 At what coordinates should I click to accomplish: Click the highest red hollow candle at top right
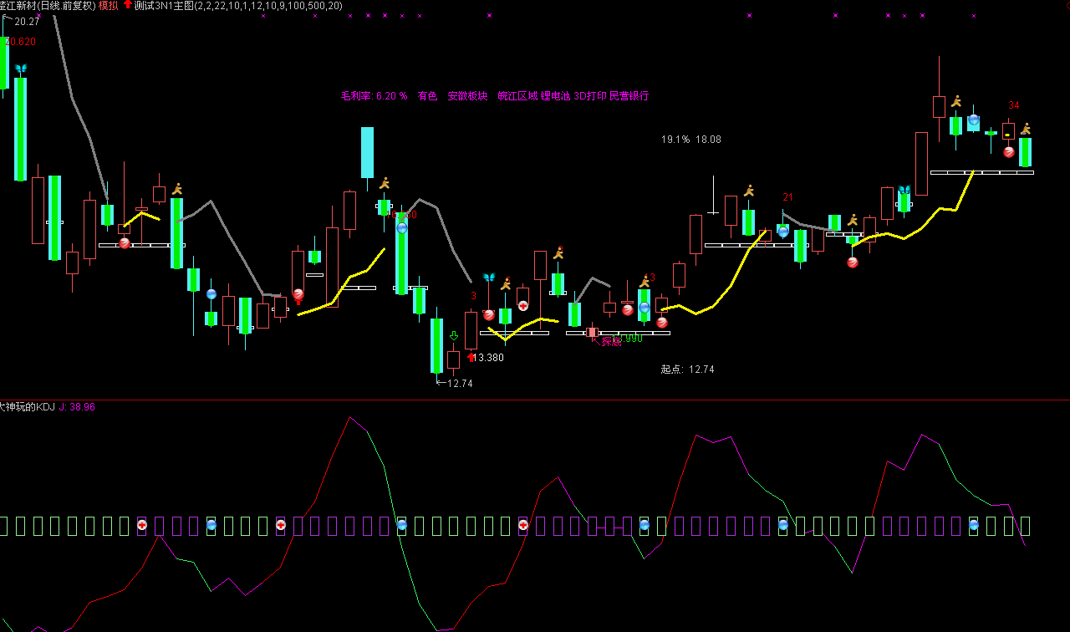939,107
